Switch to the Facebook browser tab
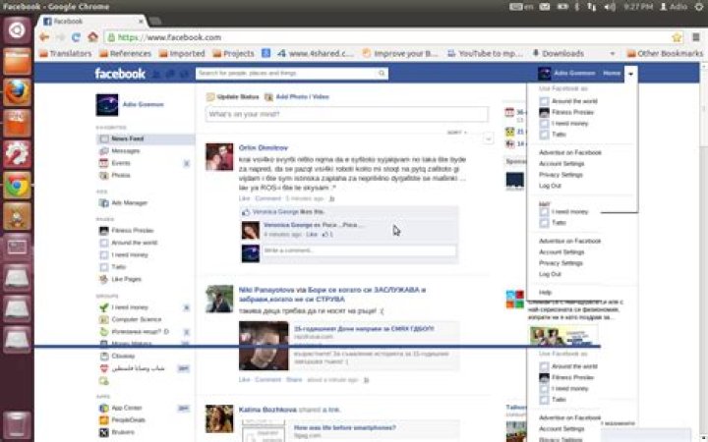The height and width of the screenshot is (442, 708). pos(91,22)
